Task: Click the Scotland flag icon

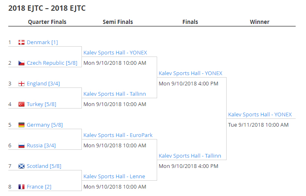Action: pos(22,166)
